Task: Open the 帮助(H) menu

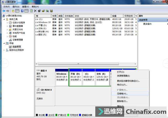Action: click(35, 7)
